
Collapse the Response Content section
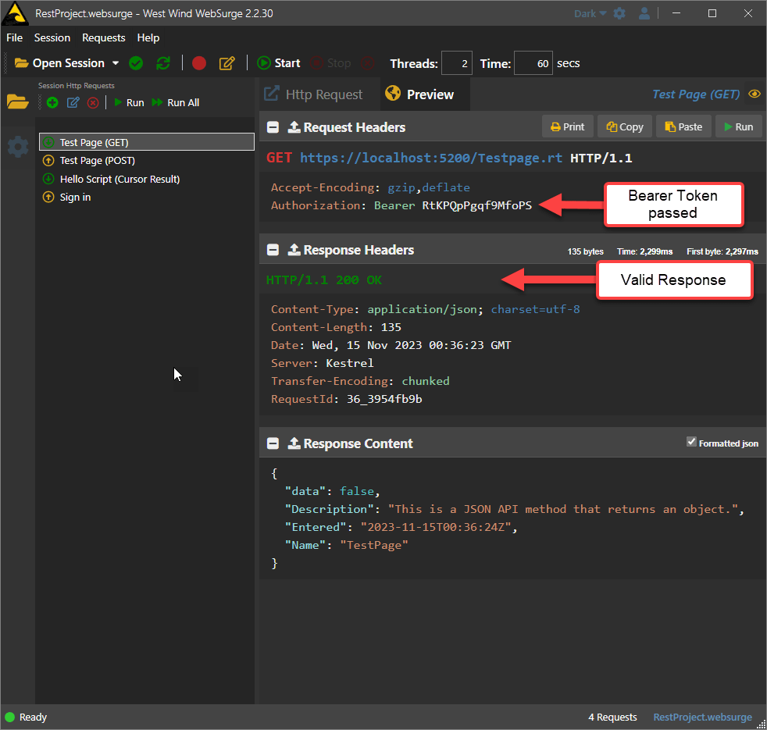click(x=273, y=443)
